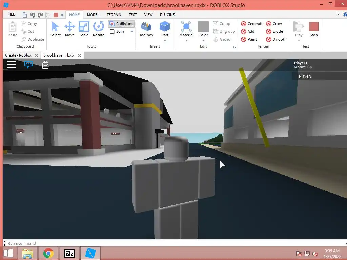347x260 pixels.
Task: Stop the running test
Action: tap(313, 29)
